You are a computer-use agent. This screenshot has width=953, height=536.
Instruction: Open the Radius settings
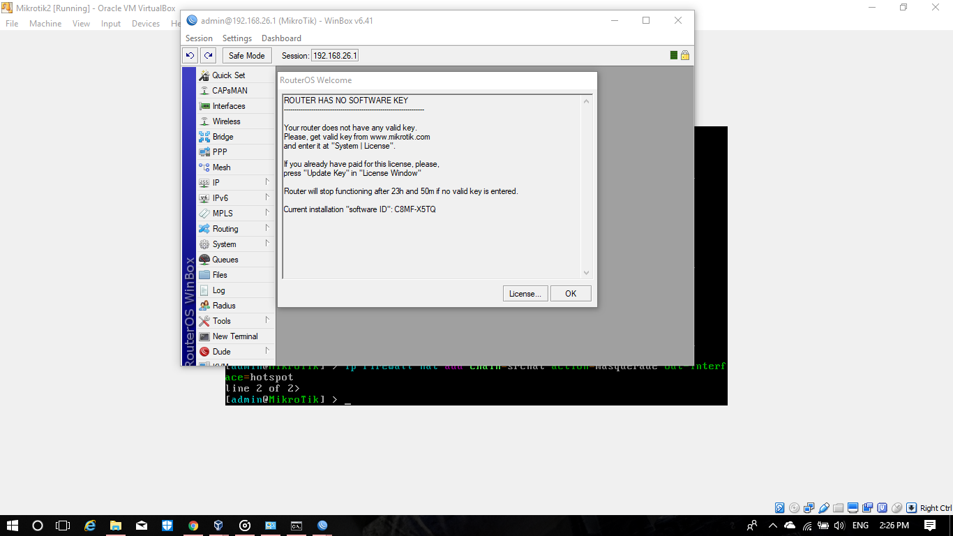pyautogui.click(x=236, y=306)
